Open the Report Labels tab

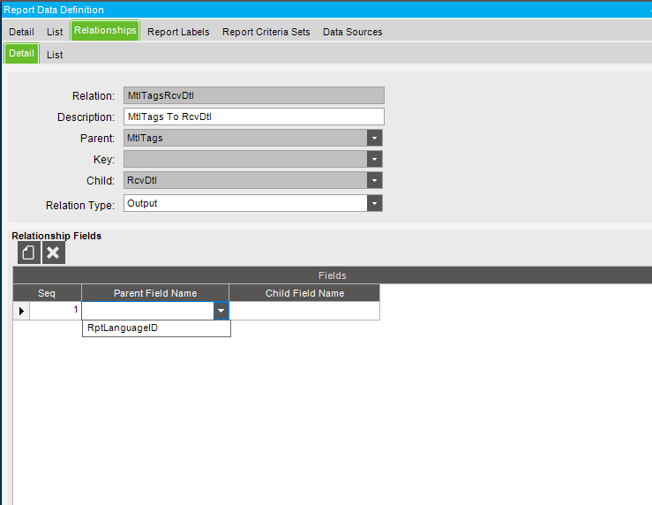pos(178,32)
